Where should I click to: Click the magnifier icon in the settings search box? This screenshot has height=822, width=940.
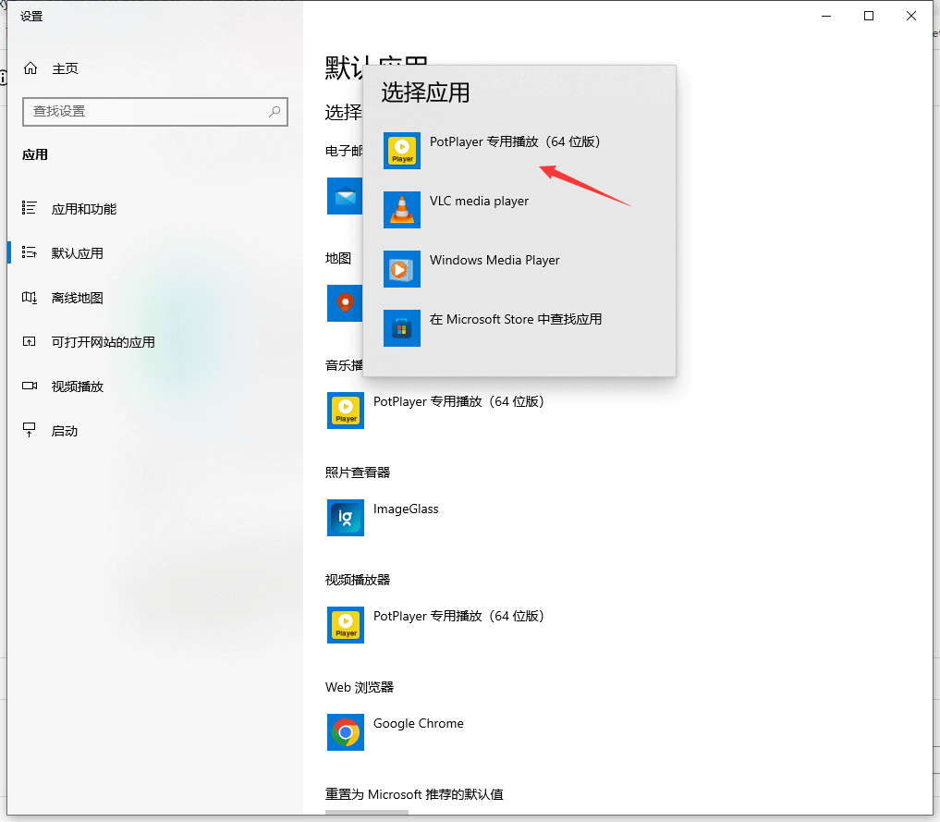tap(275, 112)
